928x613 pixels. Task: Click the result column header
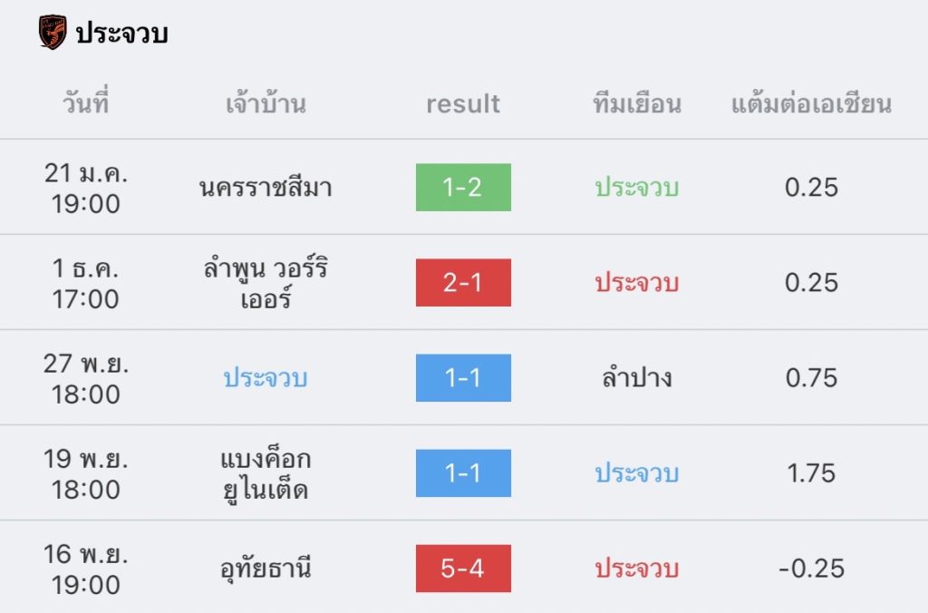click(x=463, y=104)
